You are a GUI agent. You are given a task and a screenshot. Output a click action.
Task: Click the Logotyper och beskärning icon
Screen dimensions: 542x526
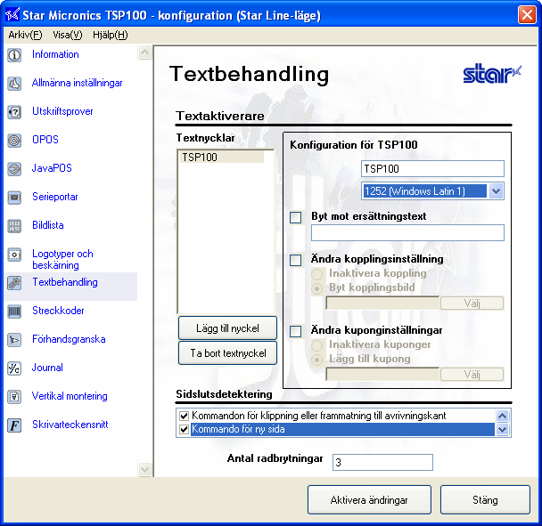click(x=14, y=255)
